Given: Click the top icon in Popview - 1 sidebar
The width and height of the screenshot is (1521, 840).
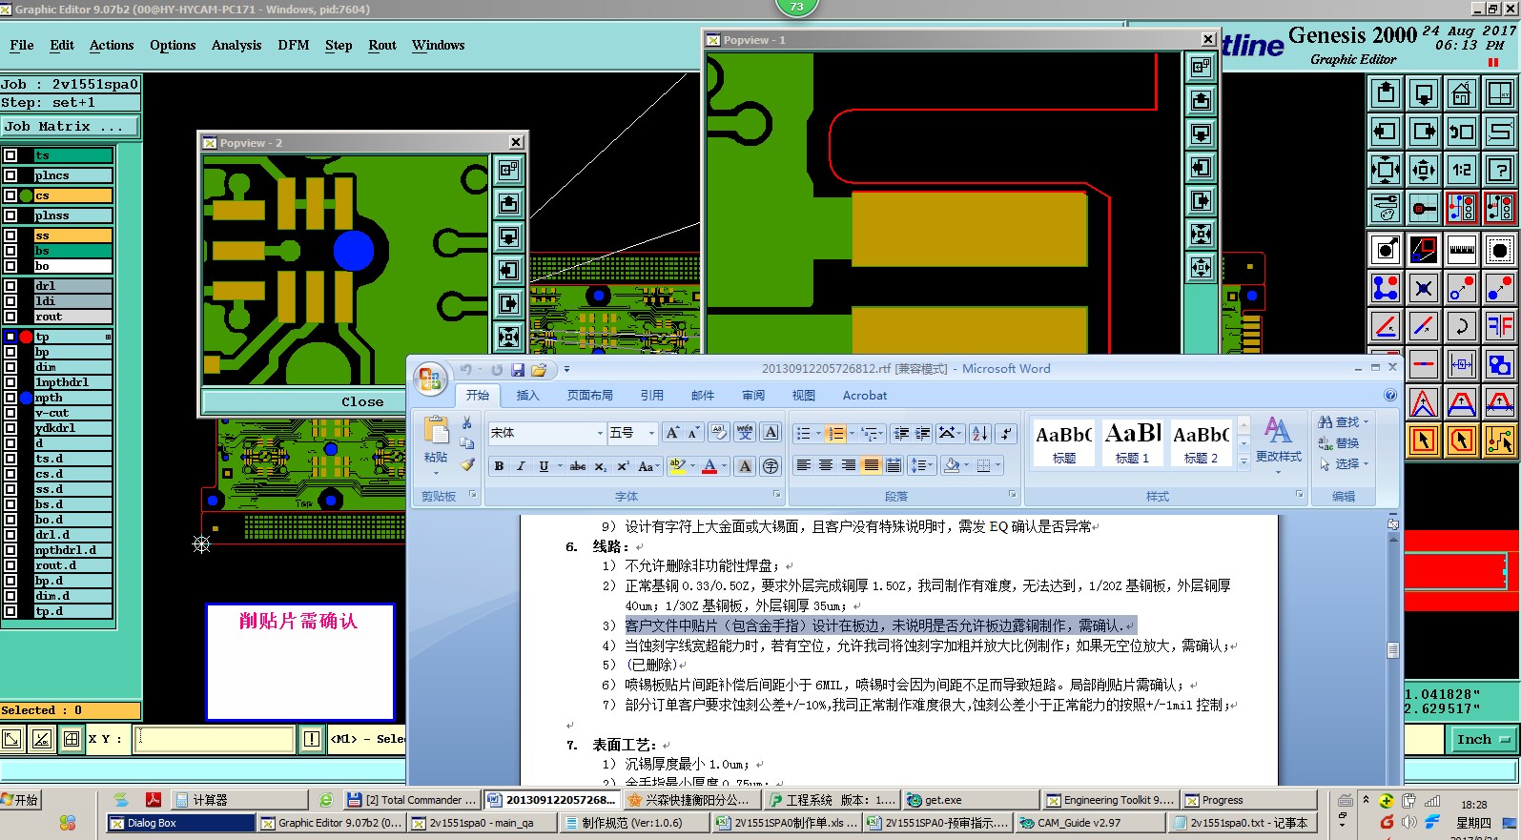Looking at the screenshot, I should tap(1201, 67).
